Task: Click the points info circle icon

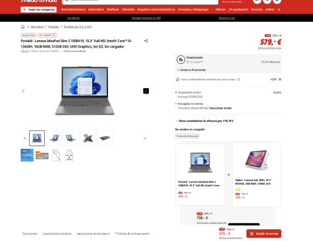Action: coord(239,80)
